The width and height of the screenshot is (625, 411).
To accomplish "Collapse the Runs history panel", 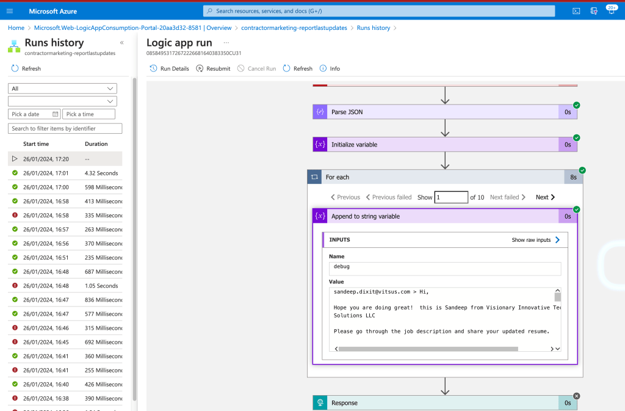I will pyautogui.click(x=121, y=43).
